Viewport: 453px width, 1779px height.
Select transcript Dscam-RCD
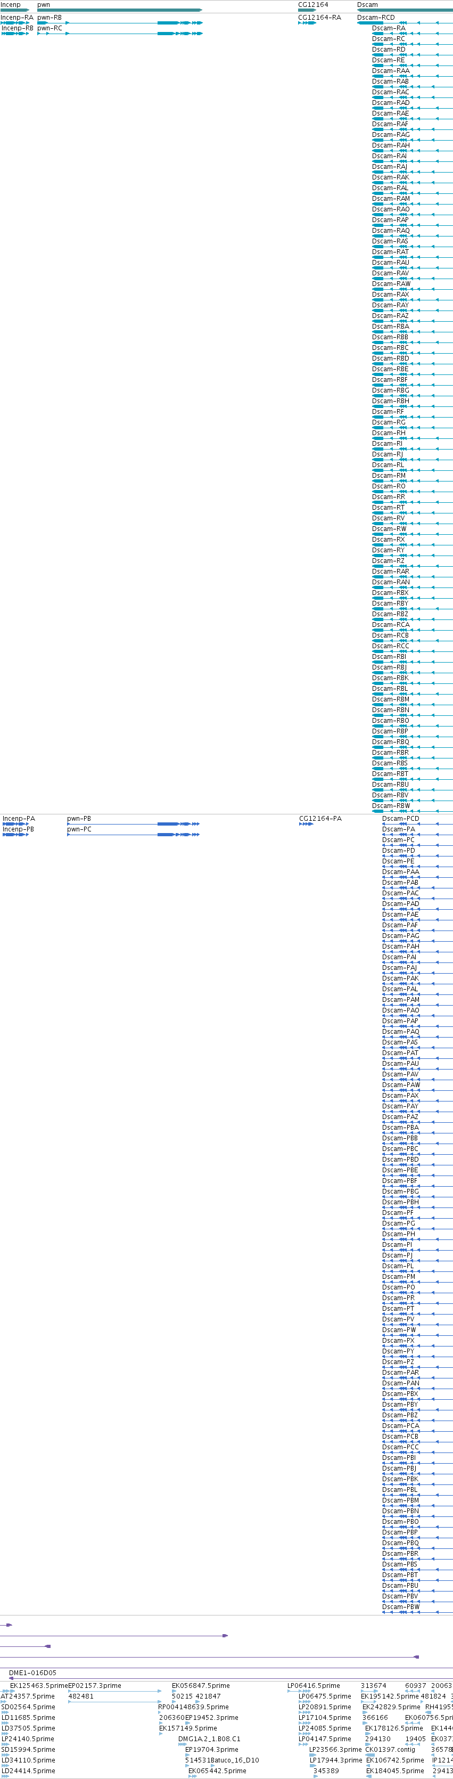click(x=376, y=17)
